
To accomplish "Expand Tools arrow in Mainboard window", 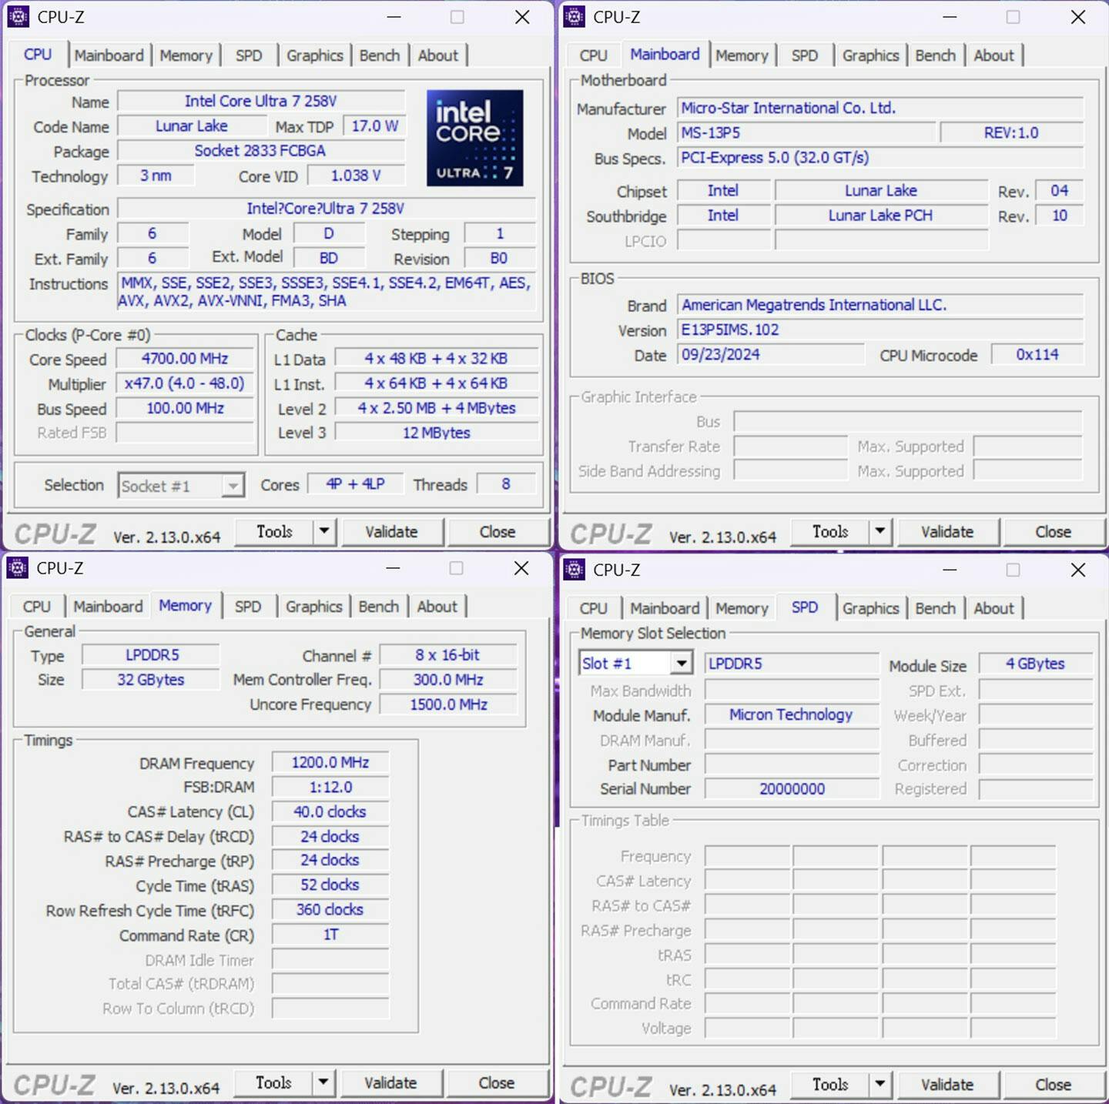I will 879,531.
